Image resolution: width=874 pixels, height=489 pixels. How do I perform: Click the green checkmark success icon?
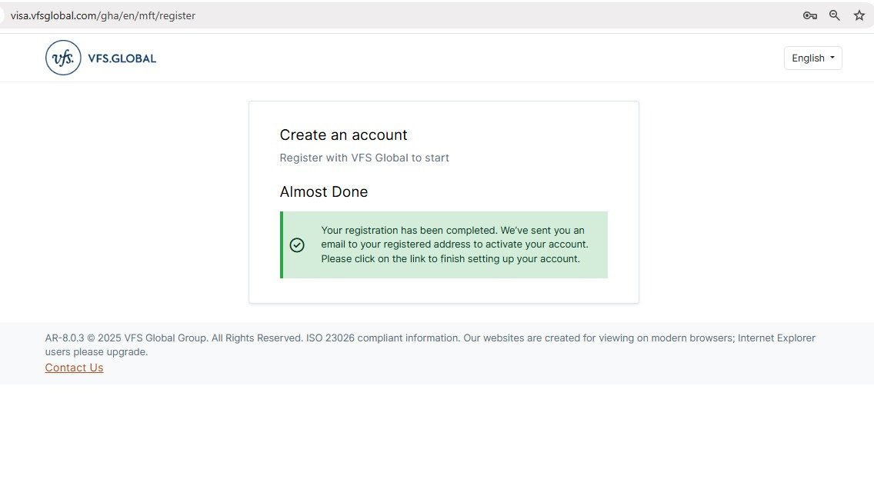click(x=297, y=244)
